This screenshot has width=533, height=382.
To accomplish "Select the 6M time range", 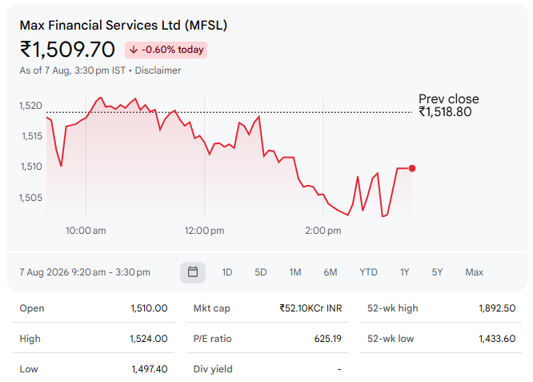I will point(331,272).
